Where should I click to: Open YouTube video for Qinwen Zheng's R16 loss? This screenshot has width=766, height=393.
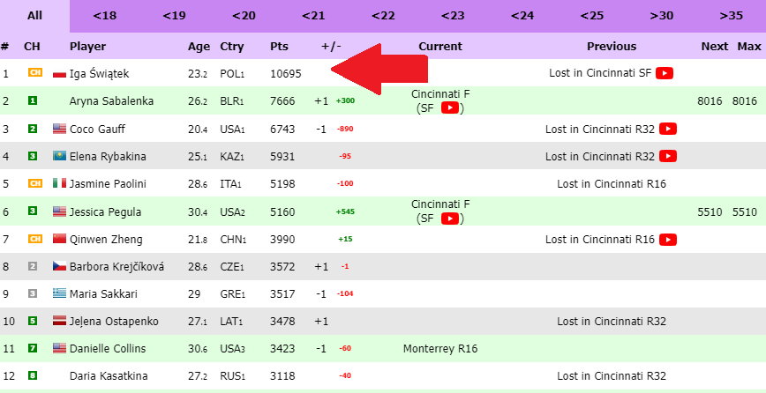(x=668, y=240)
